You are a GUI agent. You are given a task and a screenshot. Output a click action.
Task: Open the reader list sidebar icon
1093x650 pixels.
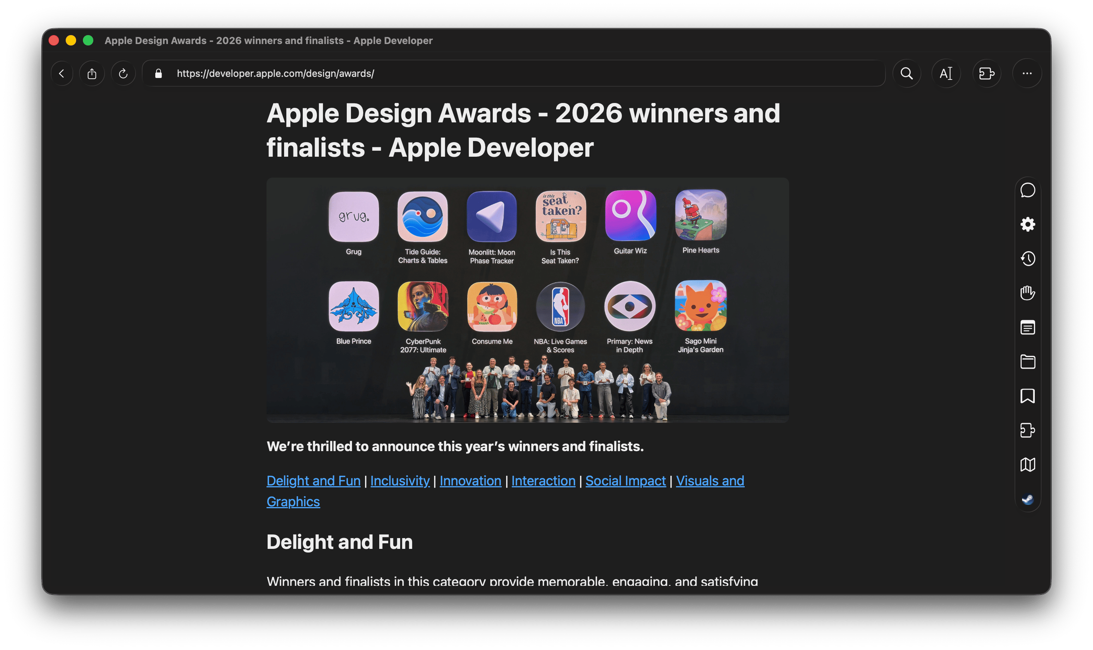click(x=1027, y=328)
